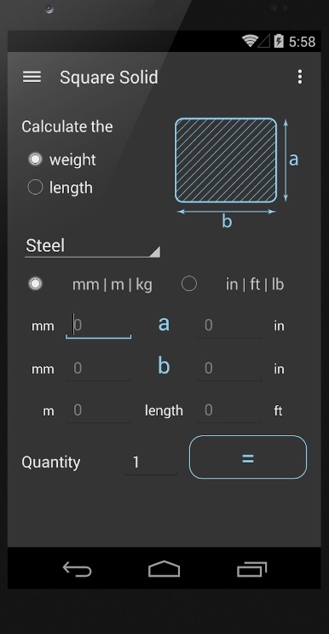Focus the length field in meters
This screenshot has width=329, height=634.
[99, 410]
